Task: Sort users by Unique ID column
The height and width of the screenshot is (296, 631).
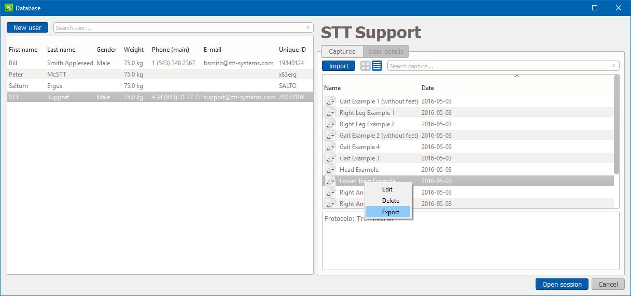Action: click(x=292, y=50)
